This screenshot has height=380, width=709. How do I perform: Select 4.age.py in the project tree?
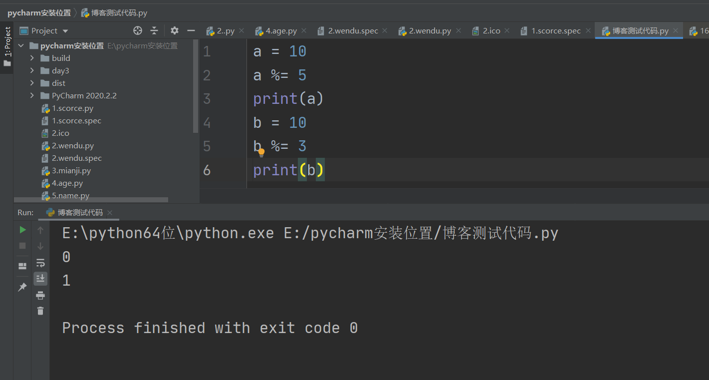coord(67,183)
